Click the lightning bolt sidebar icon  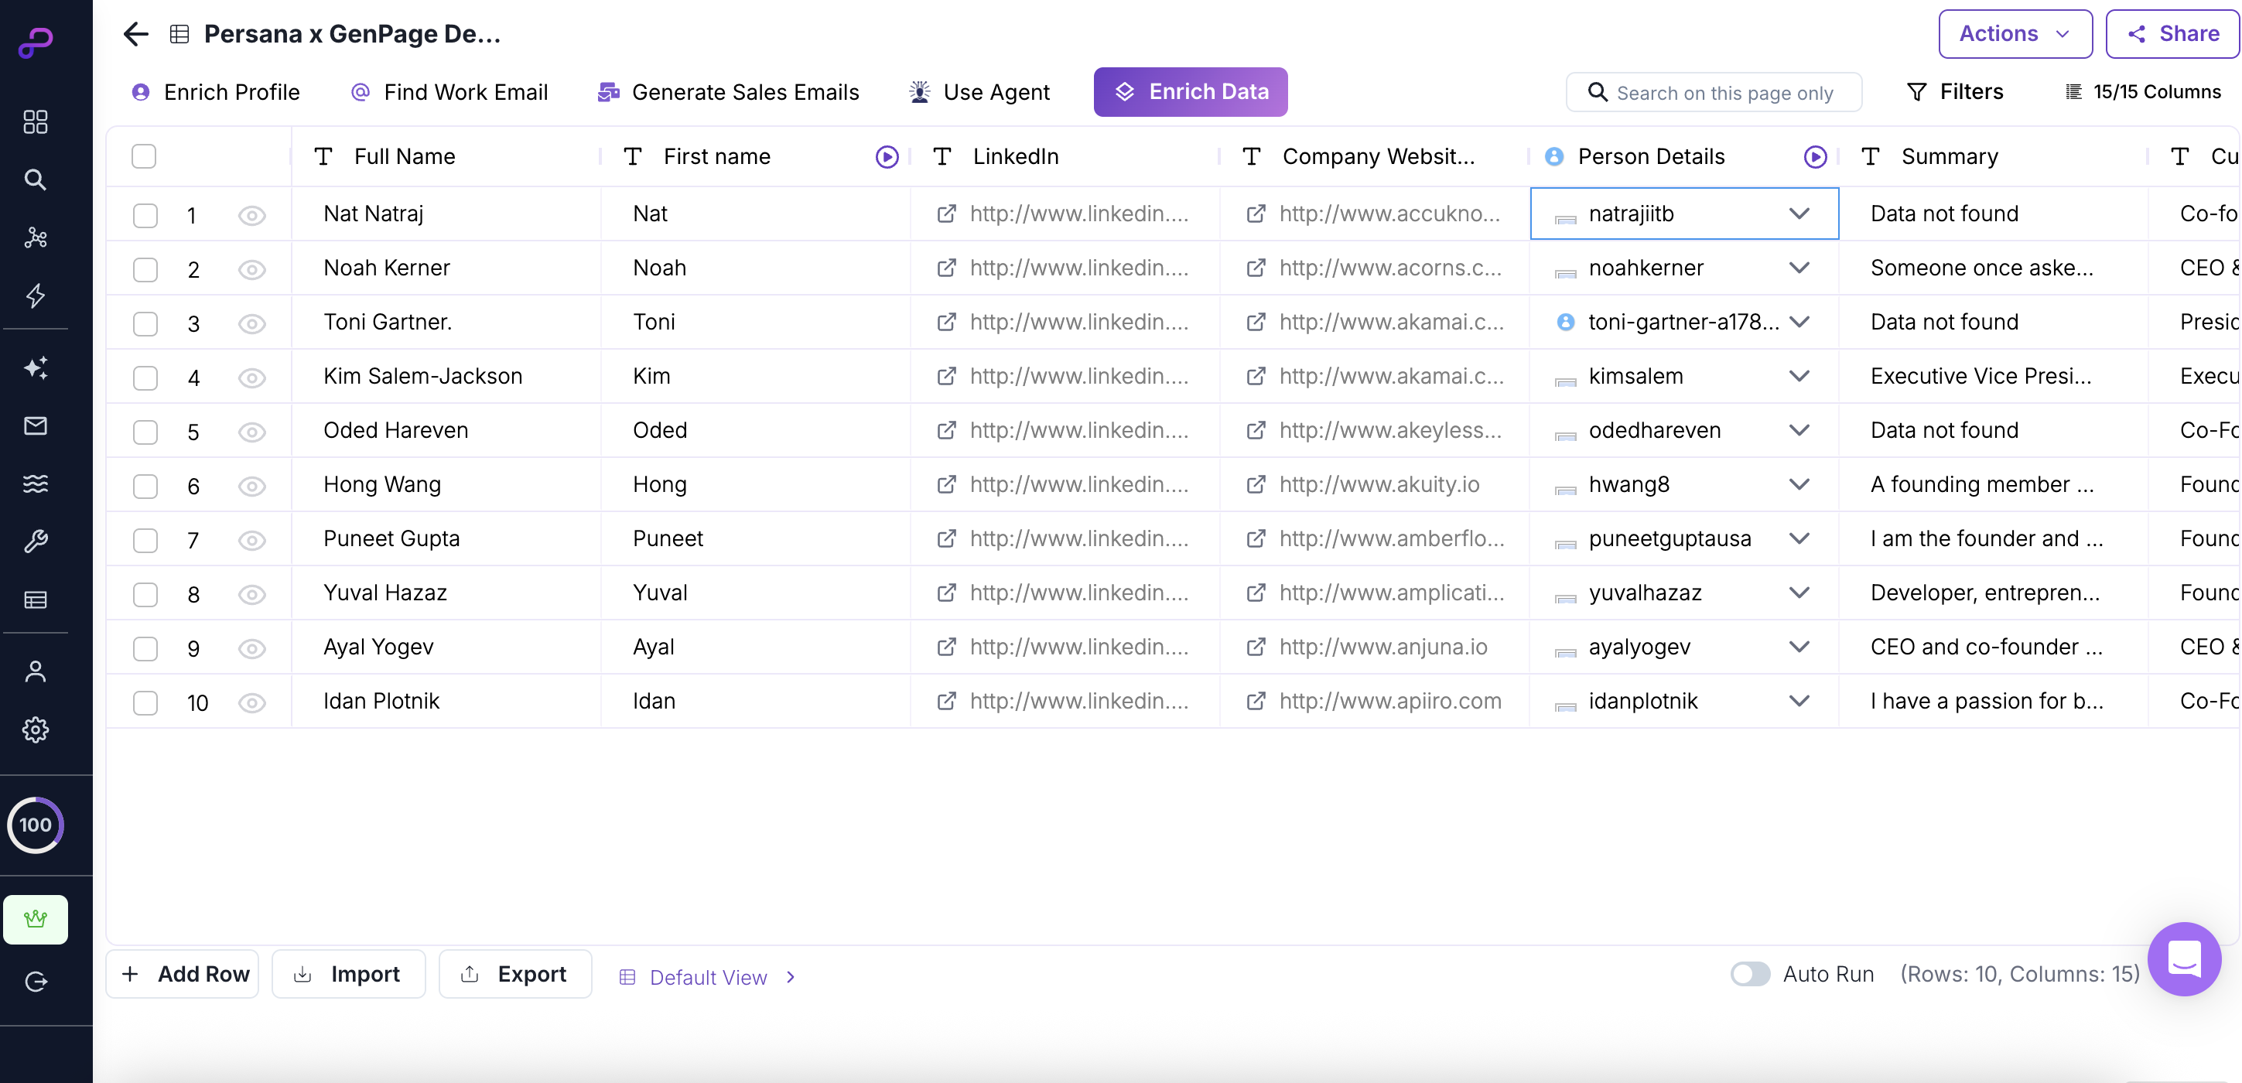coord(35,296)
